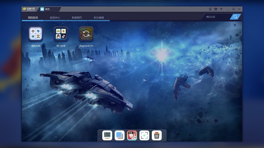Launch the 推荐 recommended game in the dock
The image size is (264, 148).
tap(132, 135)
